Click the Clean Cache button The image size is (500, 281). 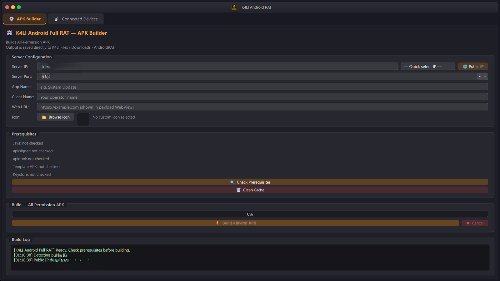(250, 190)
